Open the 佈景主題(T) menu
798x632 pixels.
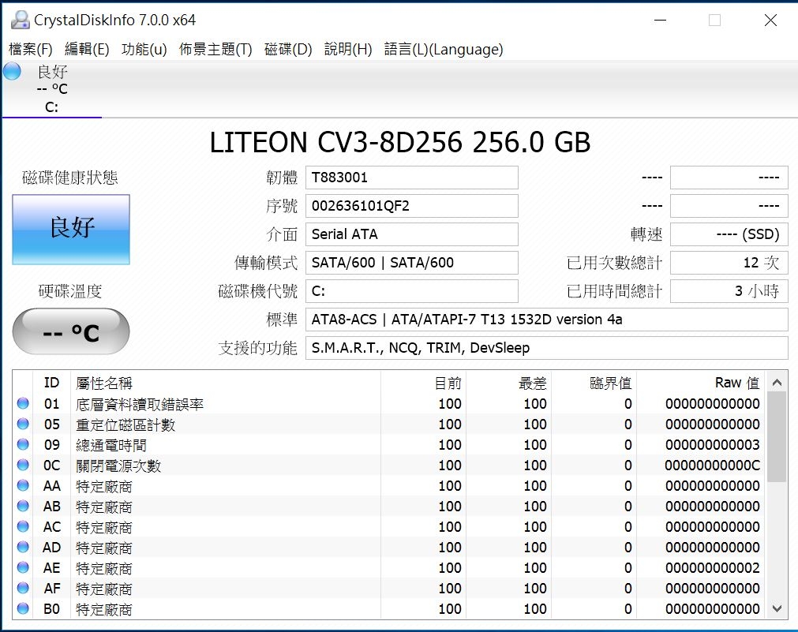pyautogui.click(x=215, y=50)
